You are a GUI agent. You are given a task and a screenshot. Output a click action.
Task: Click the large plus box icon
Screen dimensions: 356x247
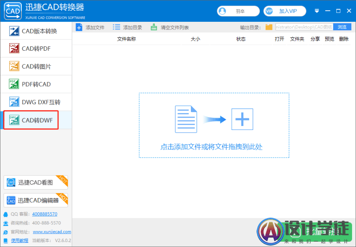click(x=242, y=119)
